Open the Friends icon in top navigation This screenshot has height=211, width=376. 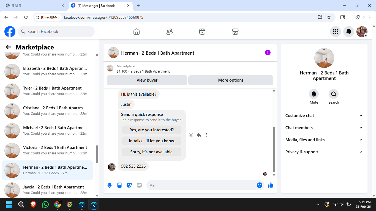[x=170, y=32]
